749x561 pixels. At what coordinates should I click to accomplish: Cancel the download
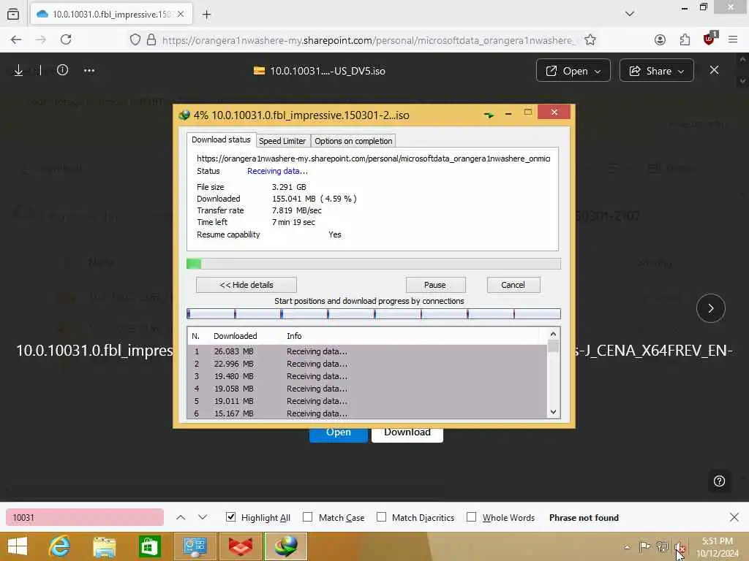[x=513, y=285]
